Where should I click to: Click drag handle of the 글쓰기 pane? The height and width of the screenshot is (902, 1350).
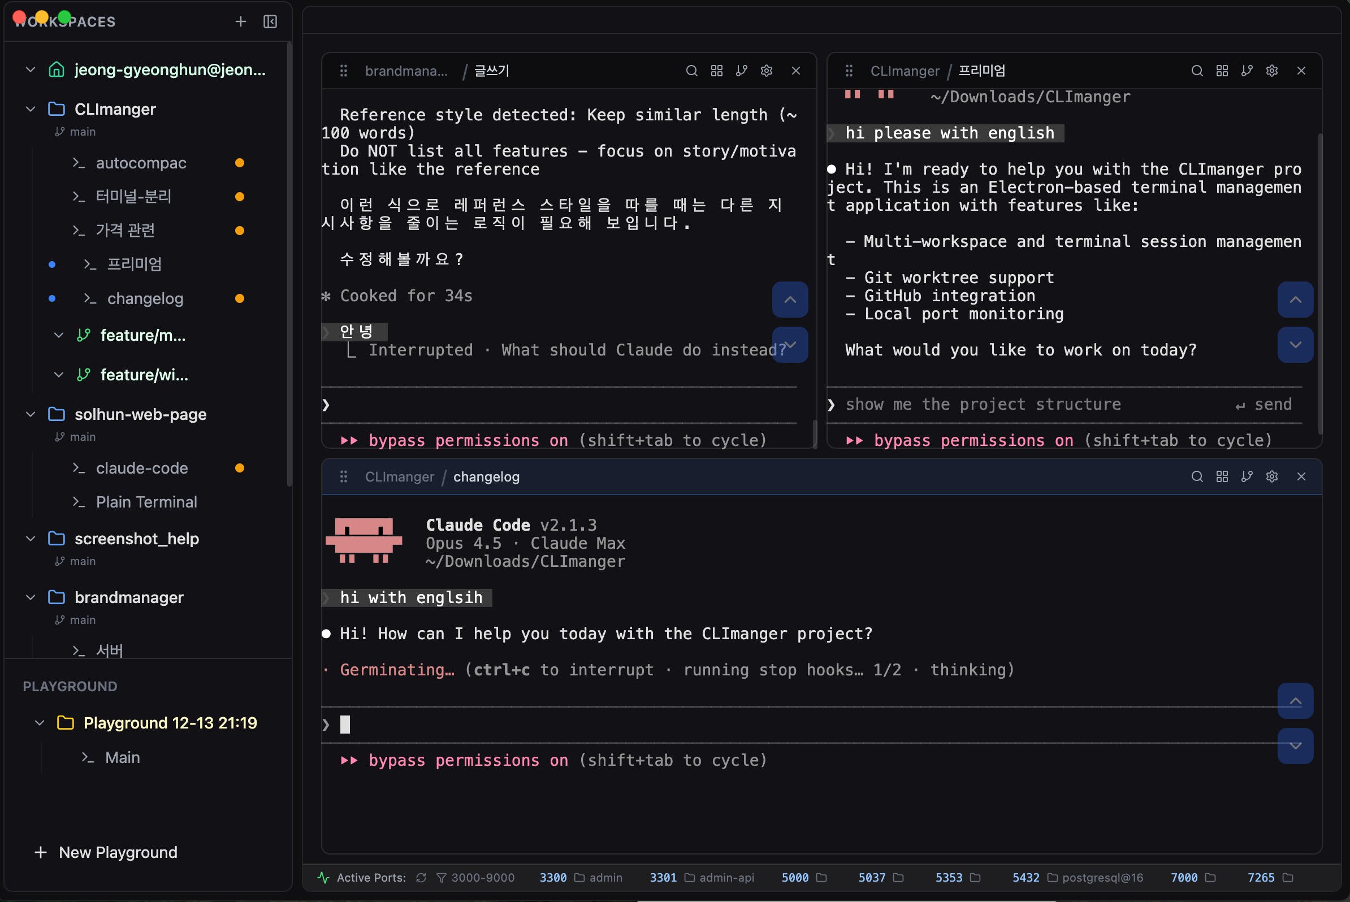344,71
